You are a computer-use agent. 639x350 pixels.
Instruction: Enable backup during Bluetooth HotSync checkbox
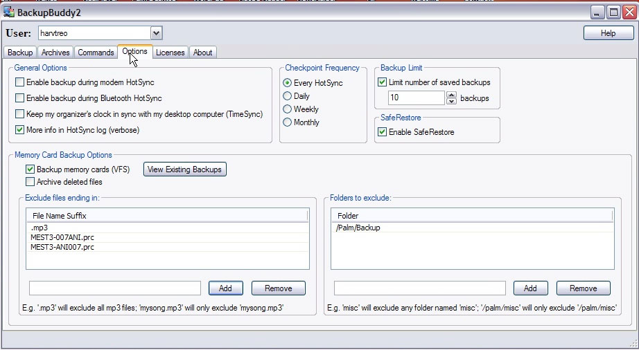click(x=19, y=98)
